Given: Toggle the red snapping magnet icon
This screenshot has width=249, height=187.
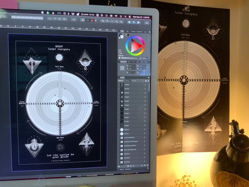Looking at the screenshot, I should tap(92, 20).
